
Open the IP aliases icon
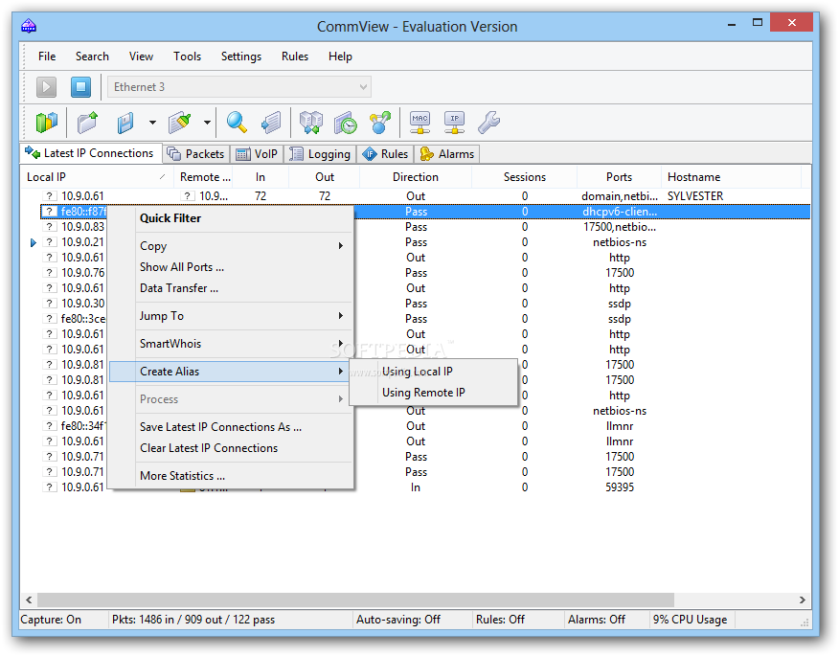(454, 123)
